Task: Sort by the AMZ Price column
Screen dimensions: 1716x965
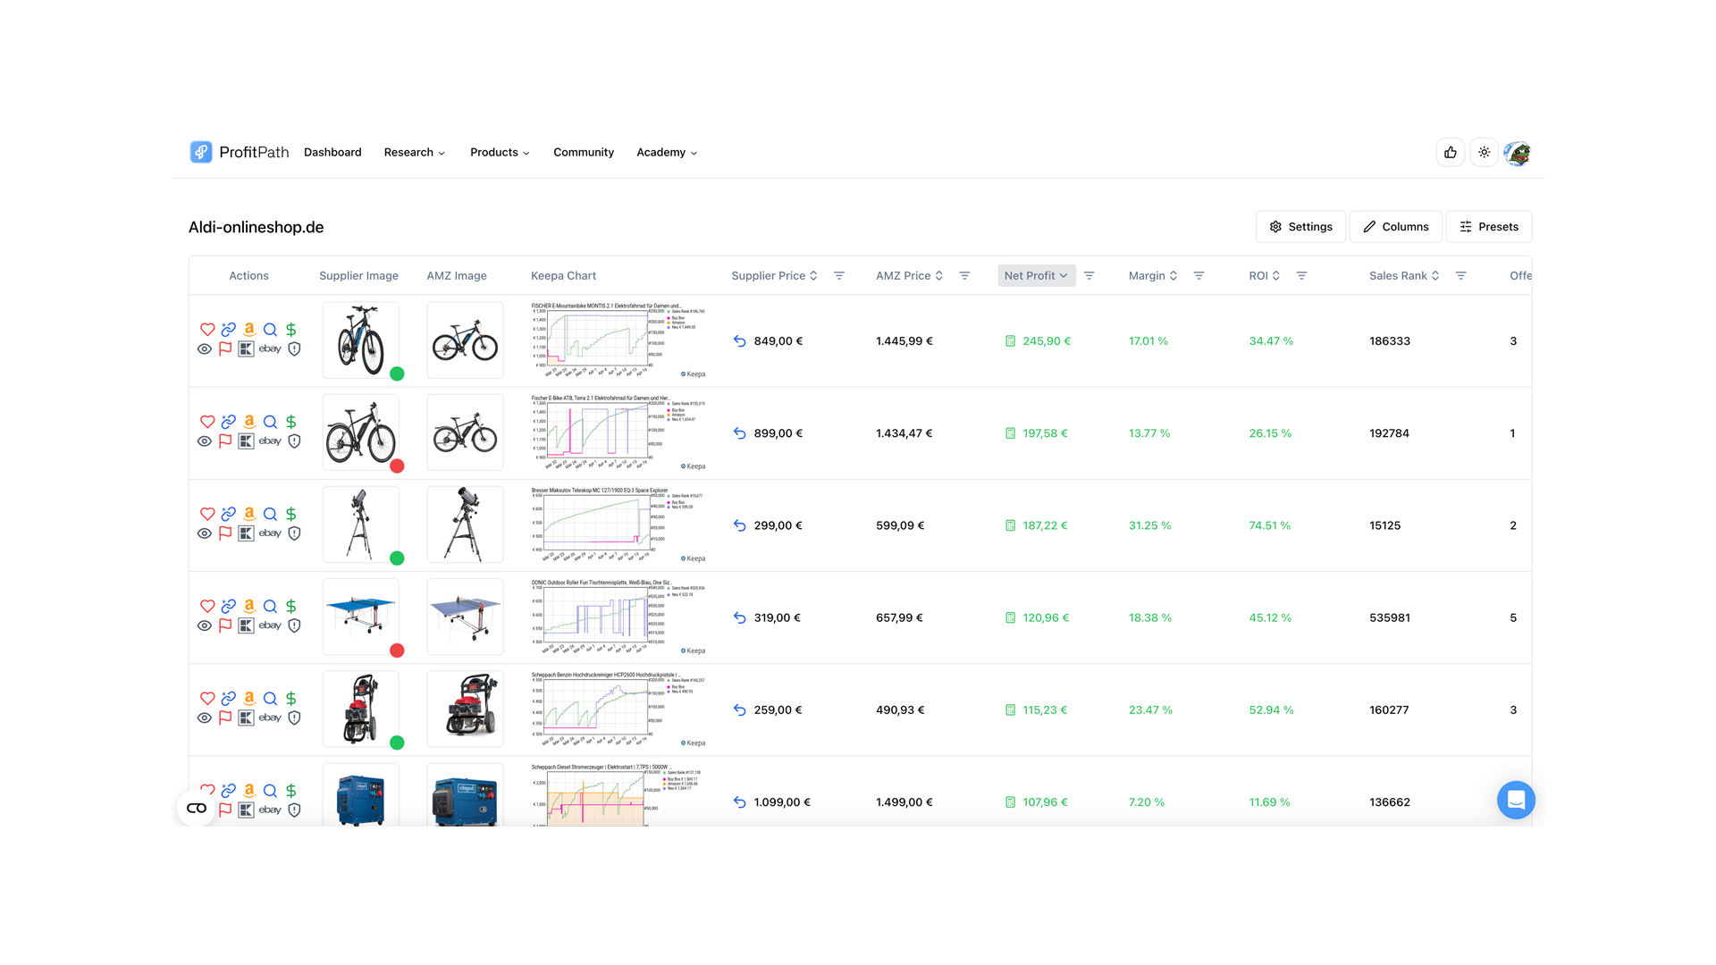Action: (x=909, y=276)
